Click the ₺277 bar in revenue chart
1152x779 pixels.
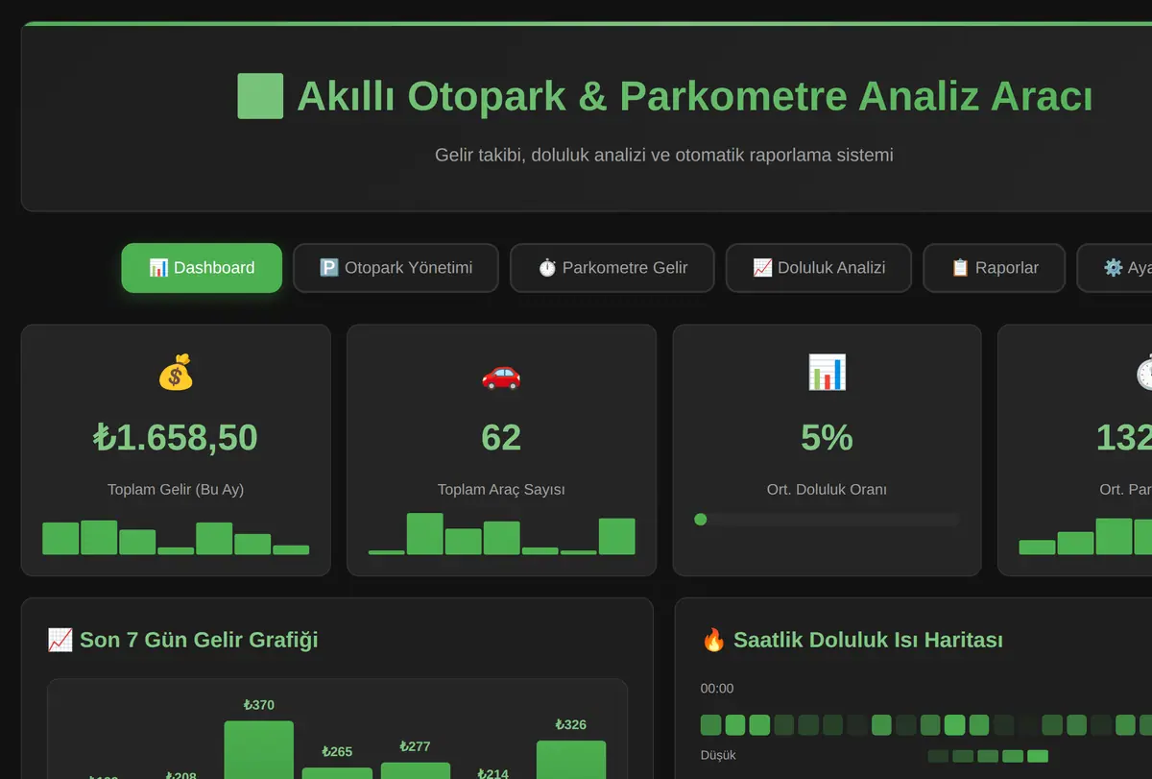(416, 770)
